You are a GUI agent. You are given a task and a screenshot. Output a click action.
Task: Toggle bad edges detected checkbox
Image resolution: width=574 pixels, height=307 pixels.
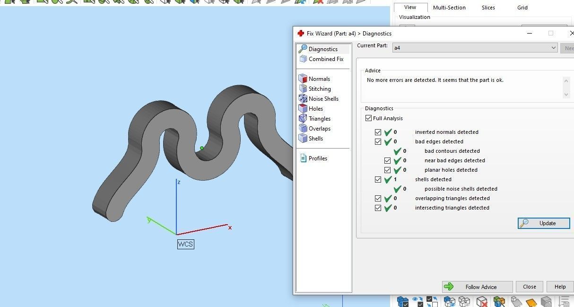(378, 141)
